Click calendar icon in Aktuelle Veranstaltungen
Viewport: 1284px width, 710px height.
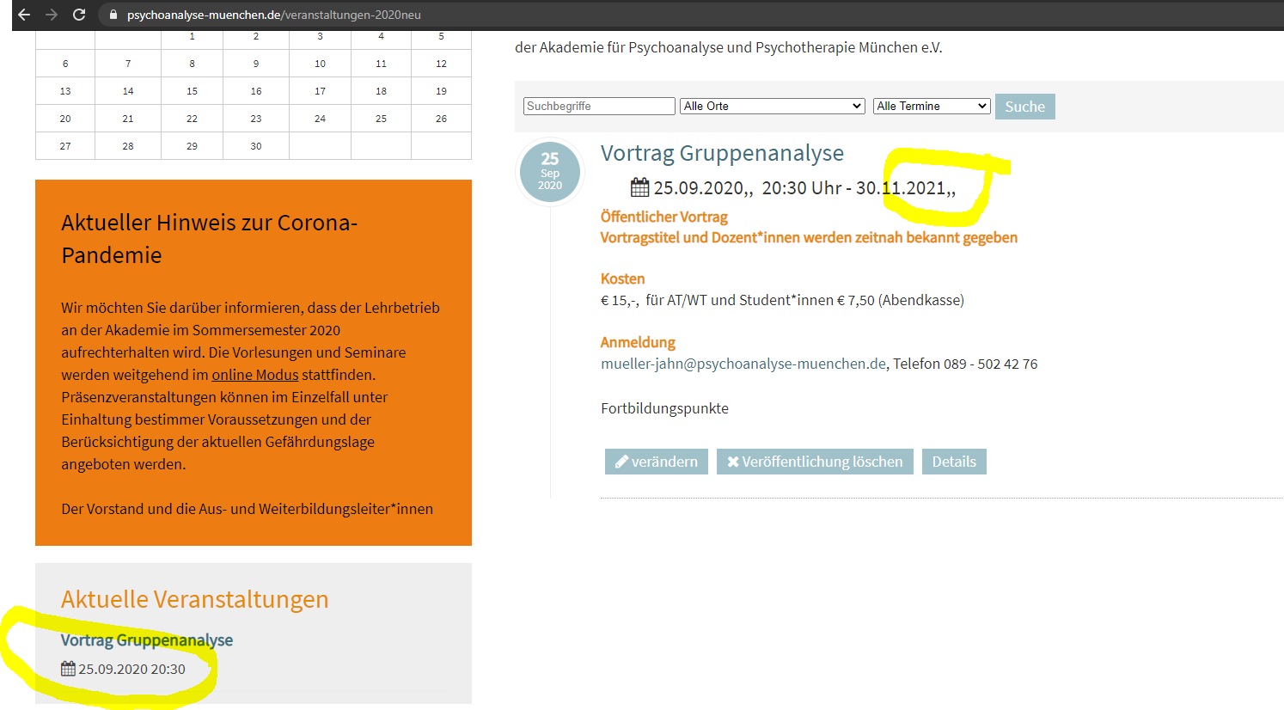point(68,669)
